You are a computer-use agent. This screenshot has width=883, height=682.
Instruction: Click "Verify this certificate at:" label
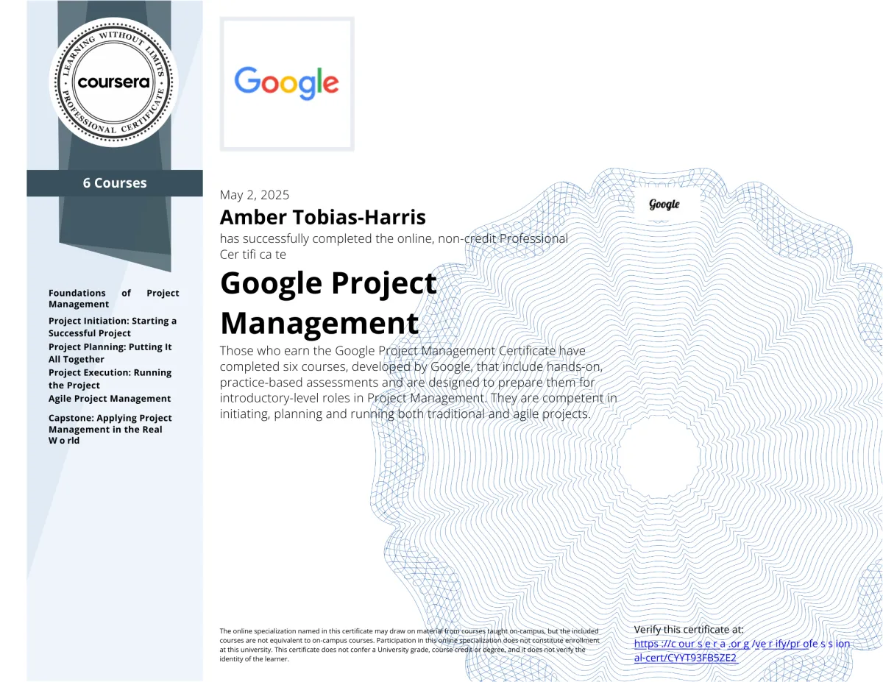(689, 630)
